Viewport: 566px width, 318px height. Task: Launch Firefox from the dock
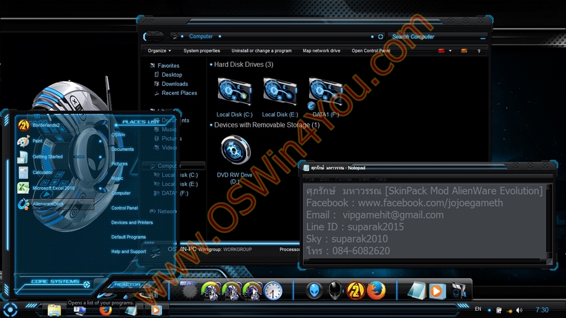coord(376,290)
